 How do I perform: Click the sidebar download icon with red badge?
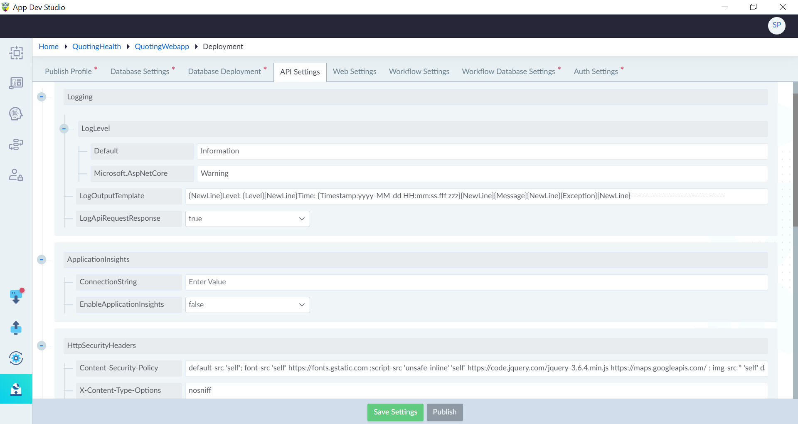(x=16, y=297)
